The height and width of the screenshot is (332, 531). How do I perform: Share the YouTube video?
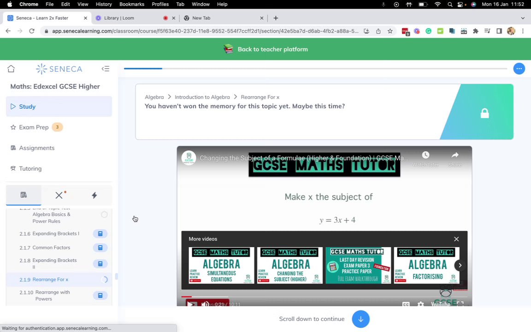[x=455, y=159]
